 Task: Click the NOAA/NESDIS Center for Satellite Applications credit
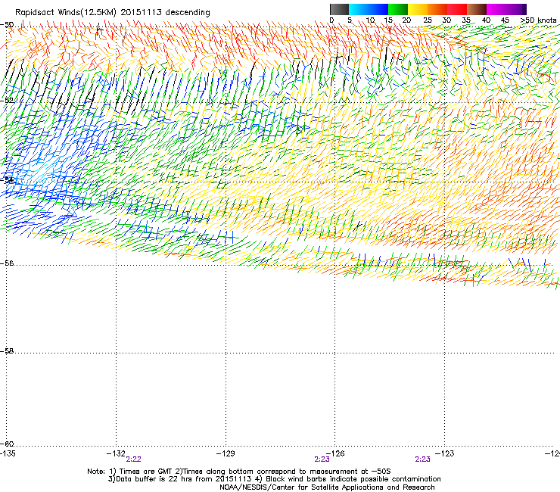coord(327,487)
